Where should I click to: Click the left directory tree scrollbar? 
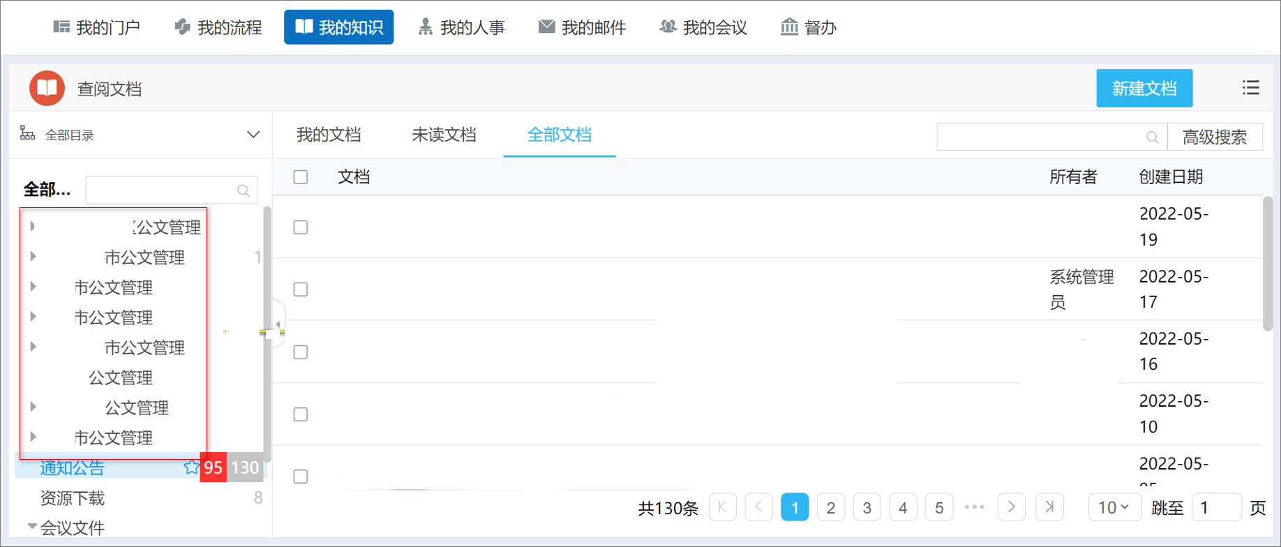click(x=267, y=334)
